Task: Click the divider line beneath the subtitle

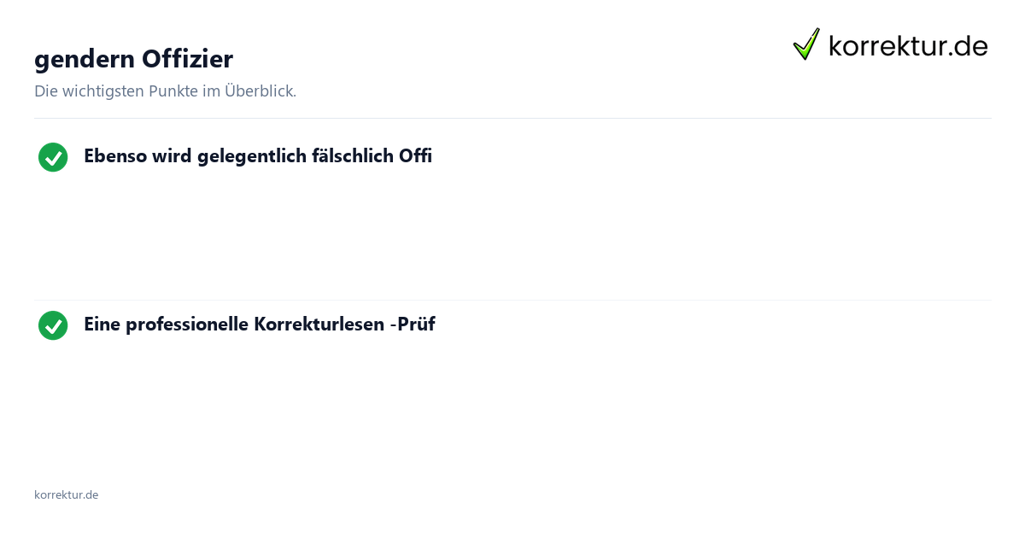Action: pos(512,118)
